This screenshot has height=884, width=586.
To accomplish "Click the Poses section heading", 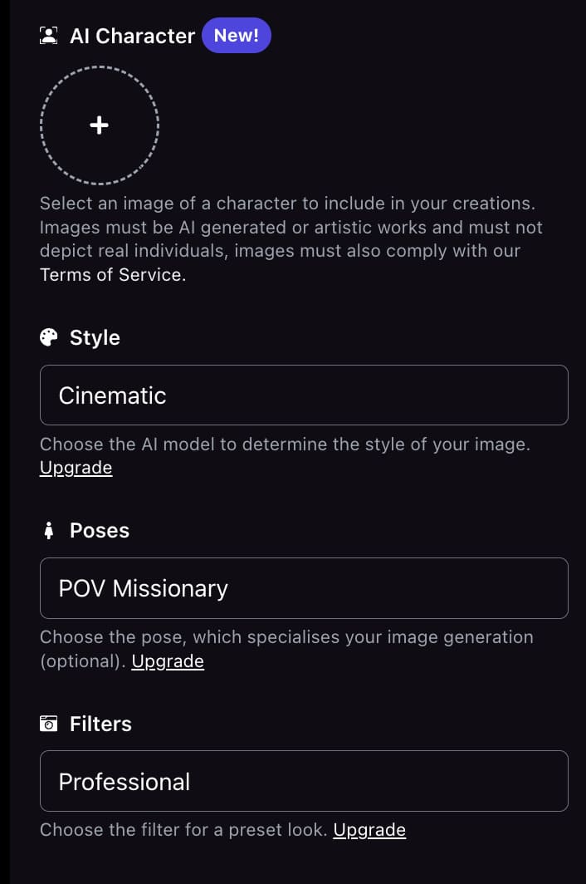I will pos(100,531).
